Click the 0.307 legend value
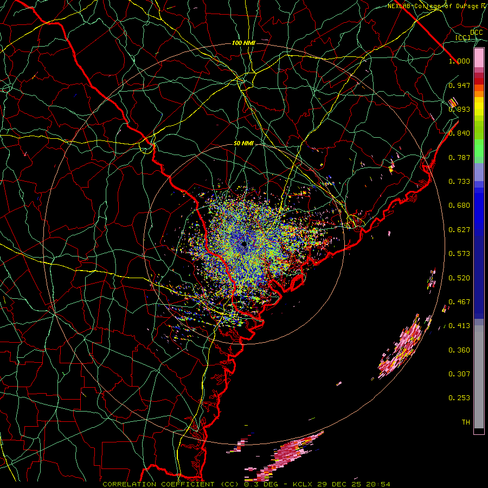The width and height of the screenshot is (488, 488). (x=459, y=374)
